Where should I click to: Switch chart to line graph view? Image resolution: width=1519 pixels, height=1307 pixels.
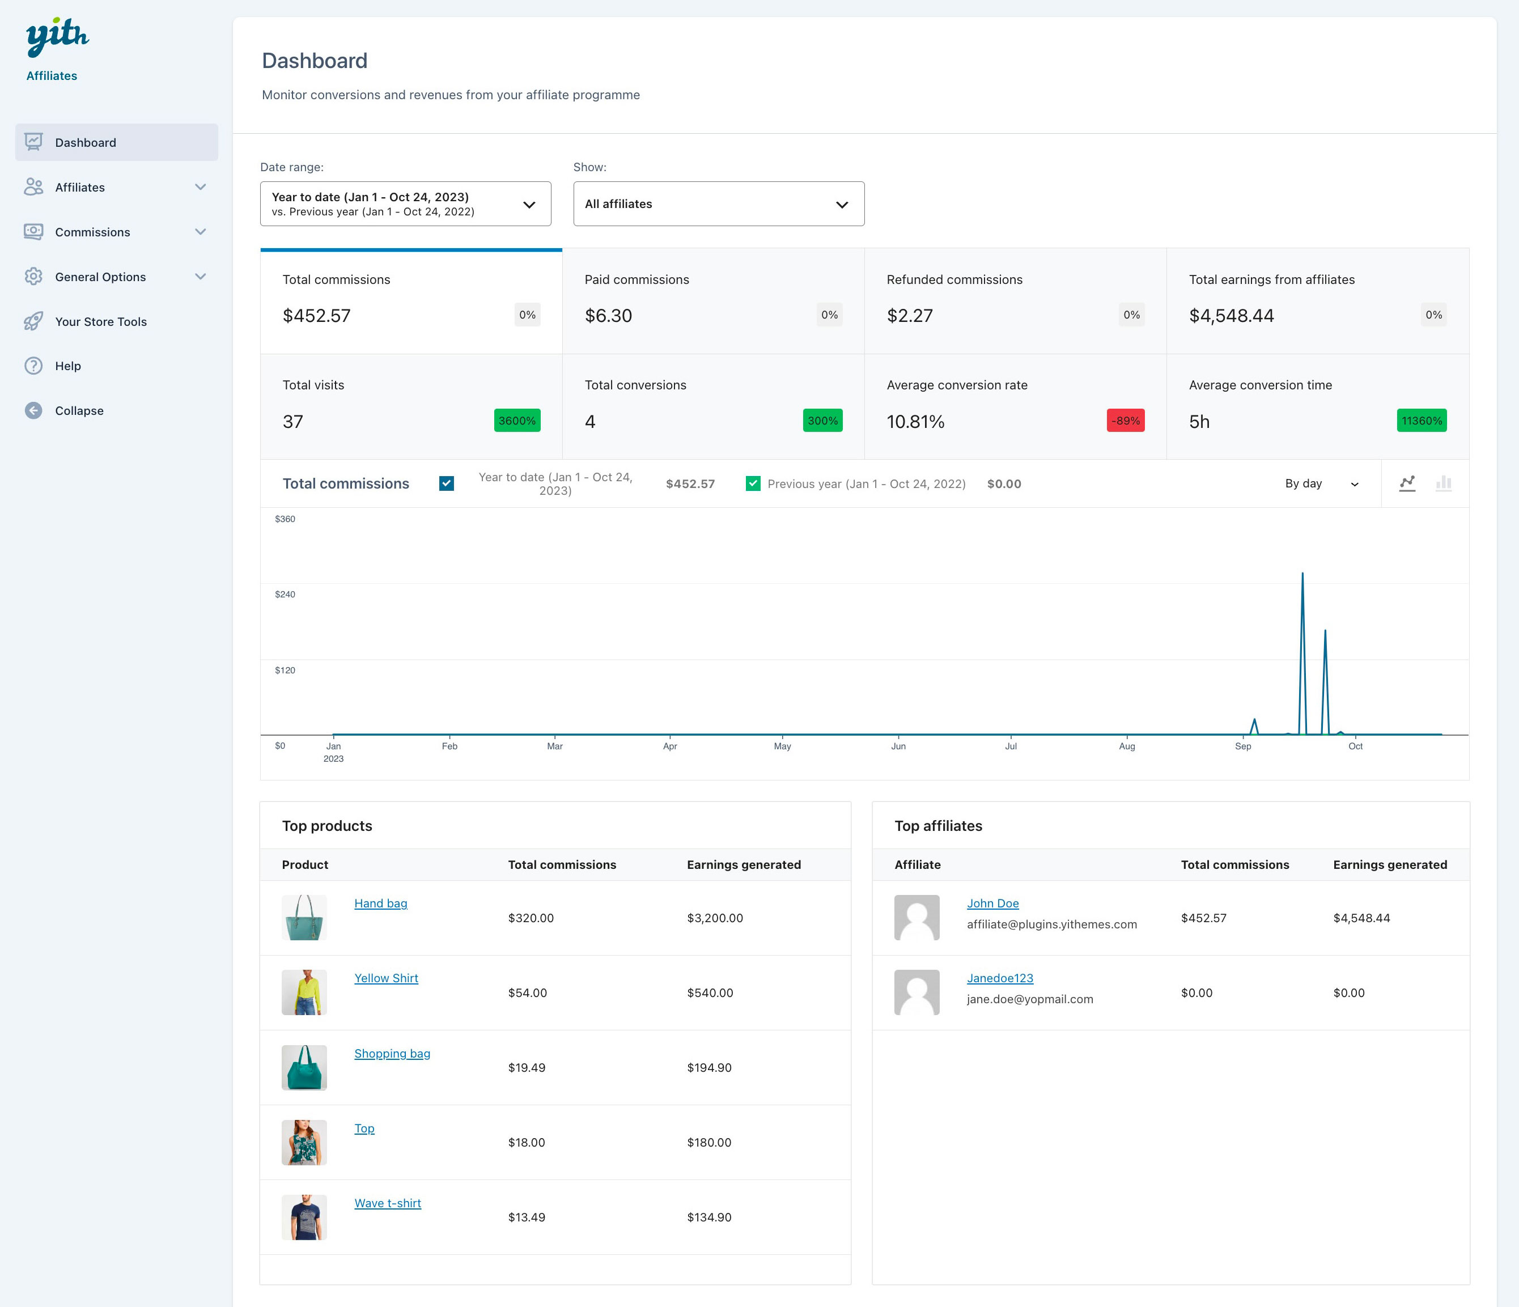(1407, 483)
